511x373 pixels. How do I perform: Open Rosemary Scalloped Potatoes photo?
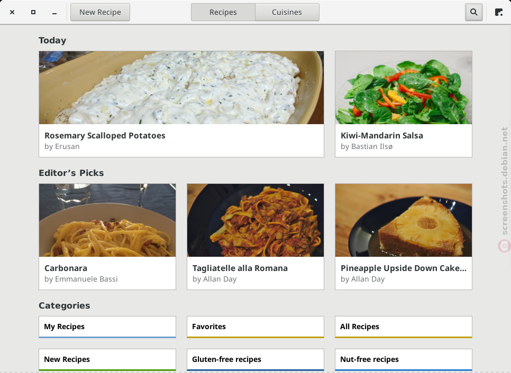pos(181,88)
